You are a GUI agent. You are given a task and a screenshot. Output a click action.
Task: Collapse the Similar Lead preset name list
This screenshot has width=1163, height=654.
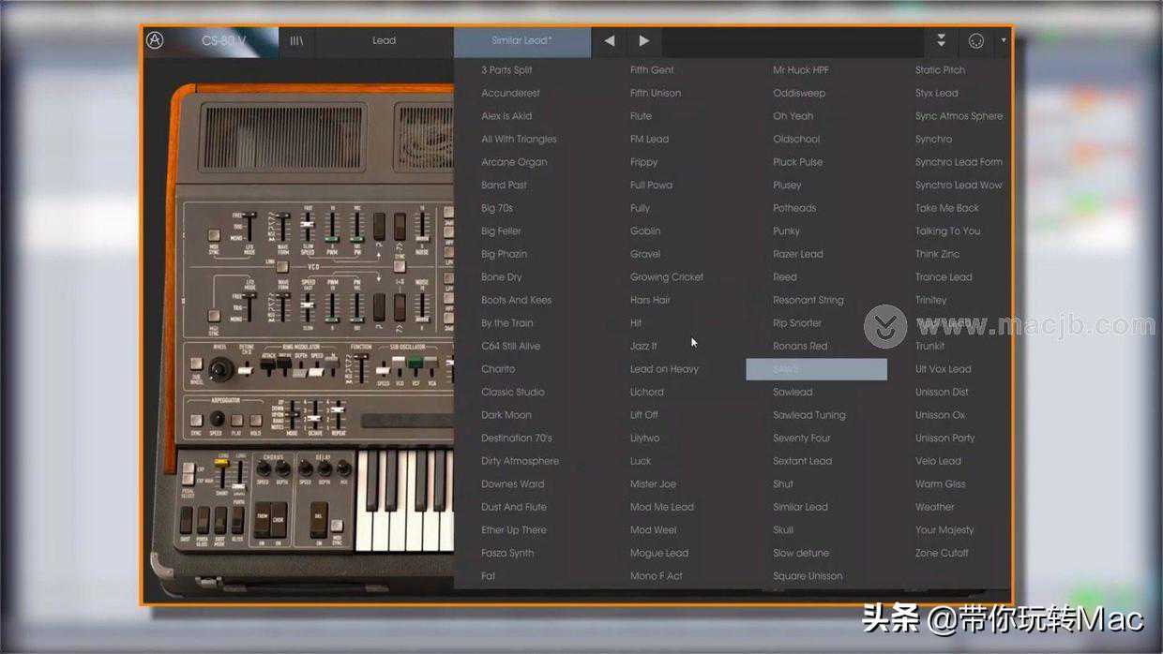pos(521,41)
